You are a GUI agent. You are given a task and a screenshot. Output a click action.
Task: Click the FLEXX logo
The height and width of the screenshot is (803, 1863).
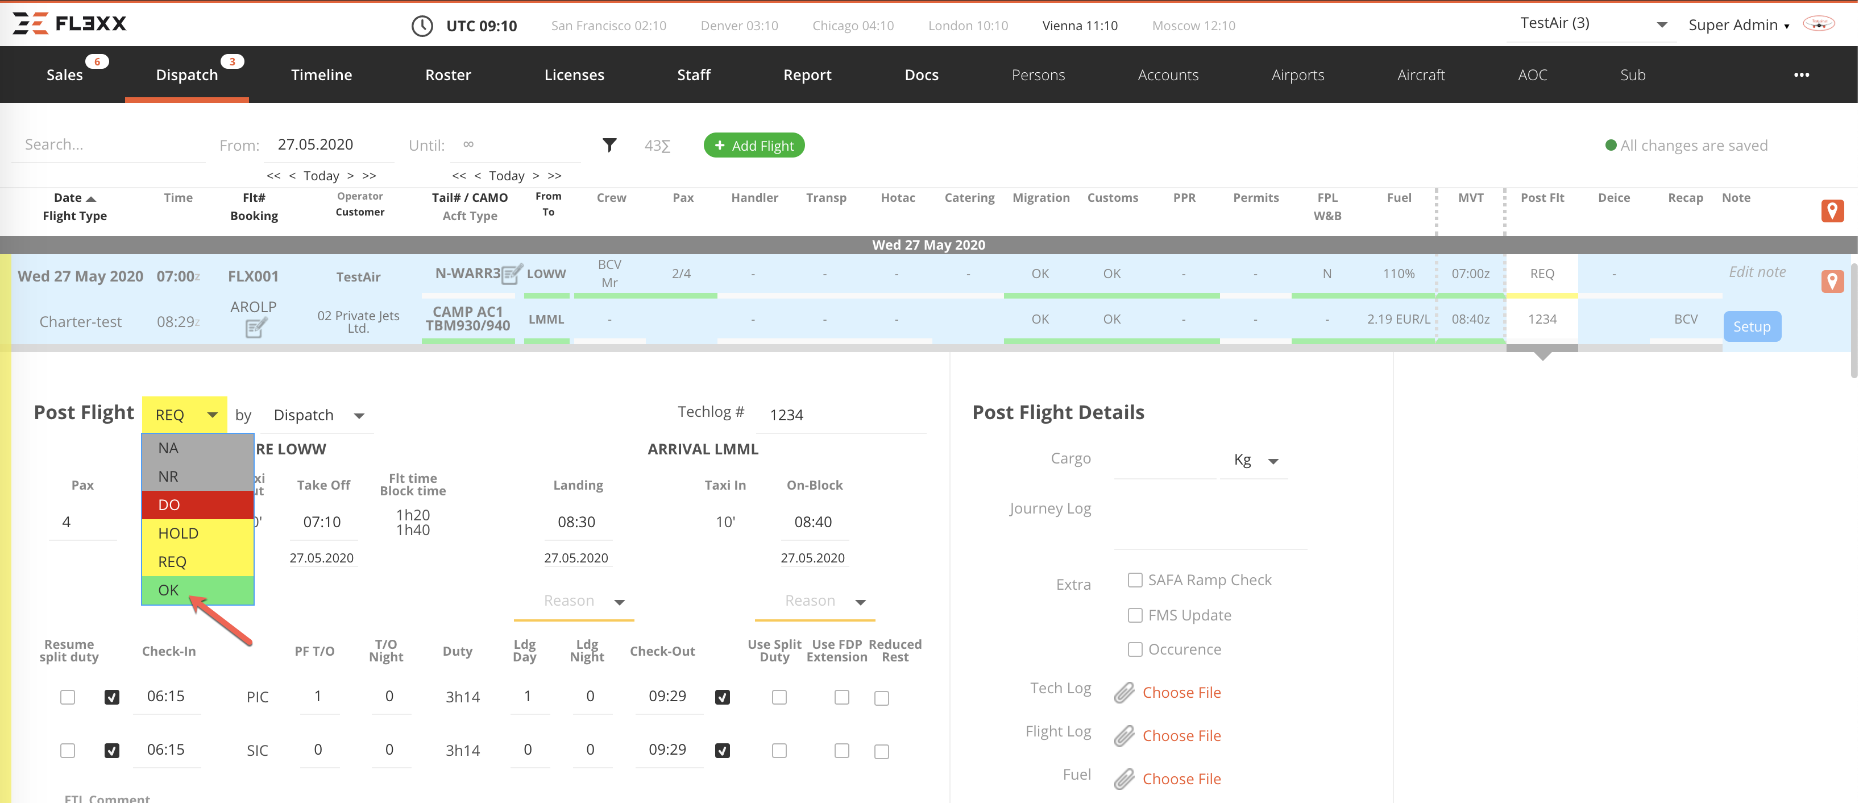[69, 22]
